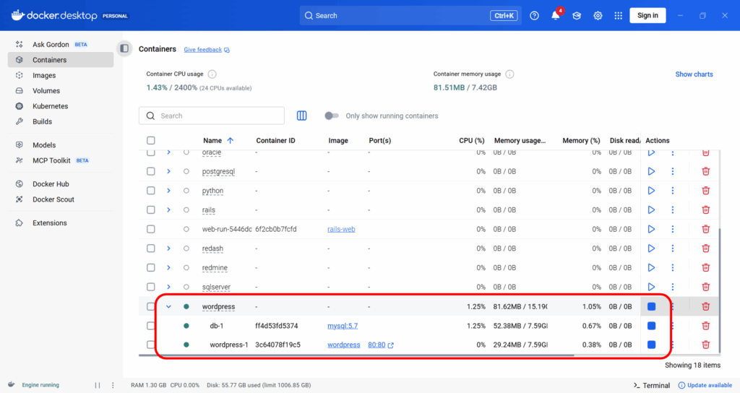Open the mysql:5.7 image link
This screenshot has width=740, height=393.
343,326
